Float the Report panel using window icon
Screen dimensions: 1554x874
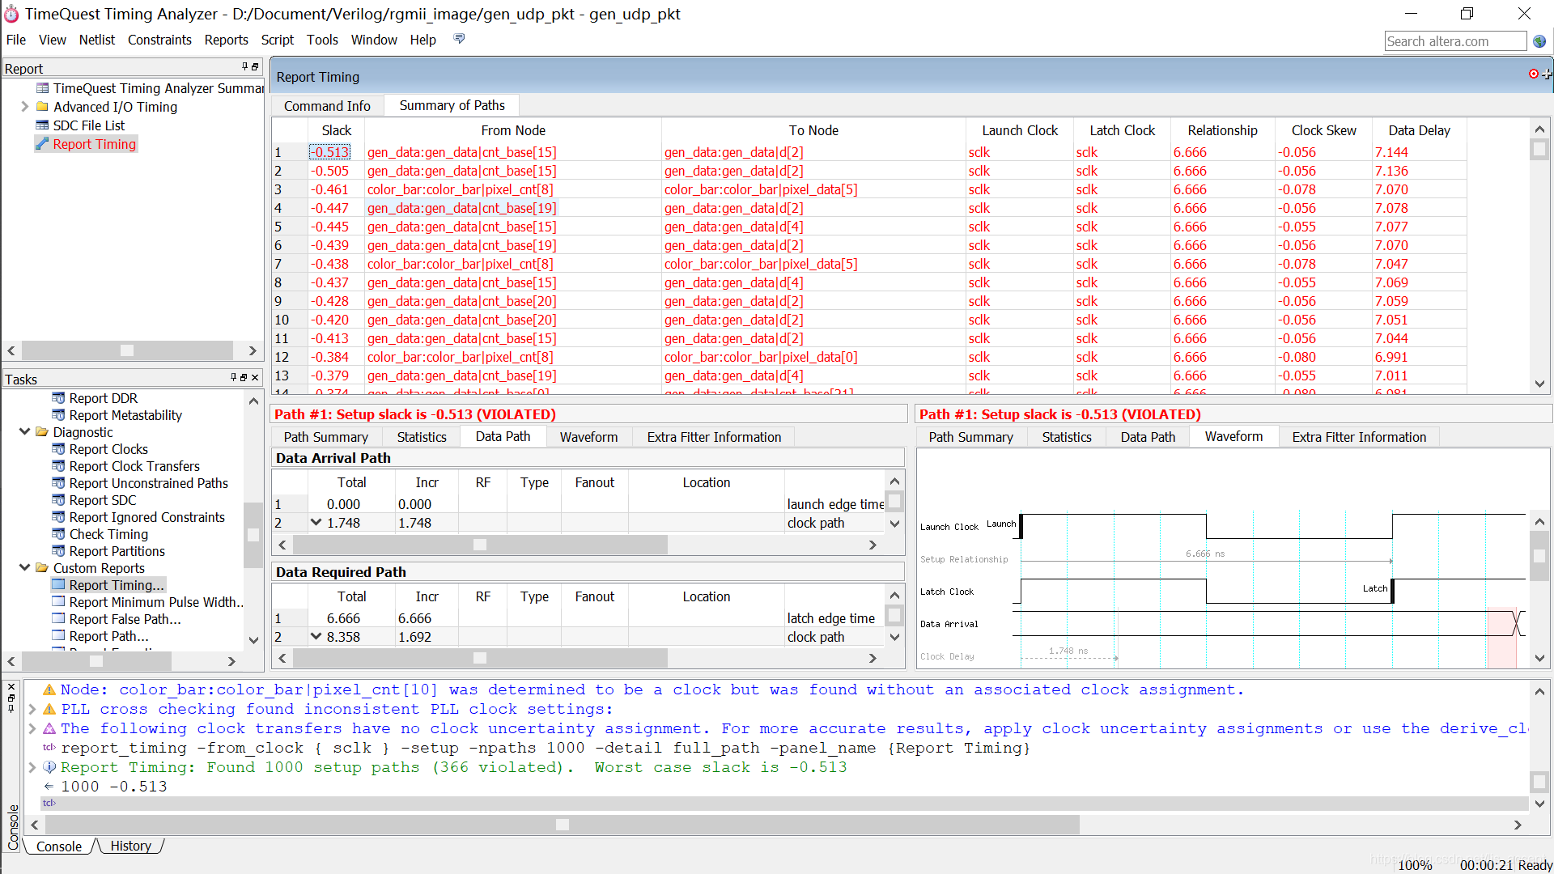pyautogui.click(x=255, y=67)
